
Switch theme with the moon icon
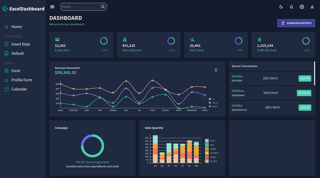[x=281, y=7]
